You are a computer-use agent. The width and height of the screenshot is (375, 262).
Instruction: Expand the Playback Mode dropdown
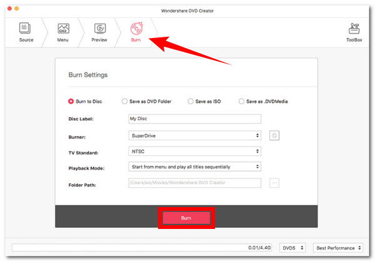194,167
